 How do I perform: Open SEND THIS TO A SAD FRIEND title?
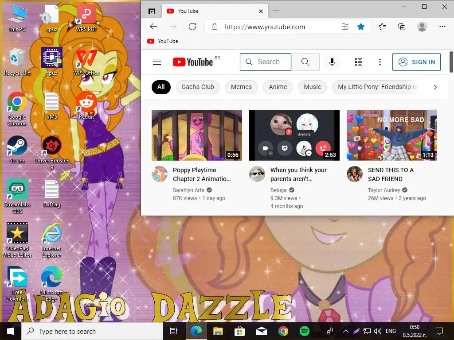391,174
